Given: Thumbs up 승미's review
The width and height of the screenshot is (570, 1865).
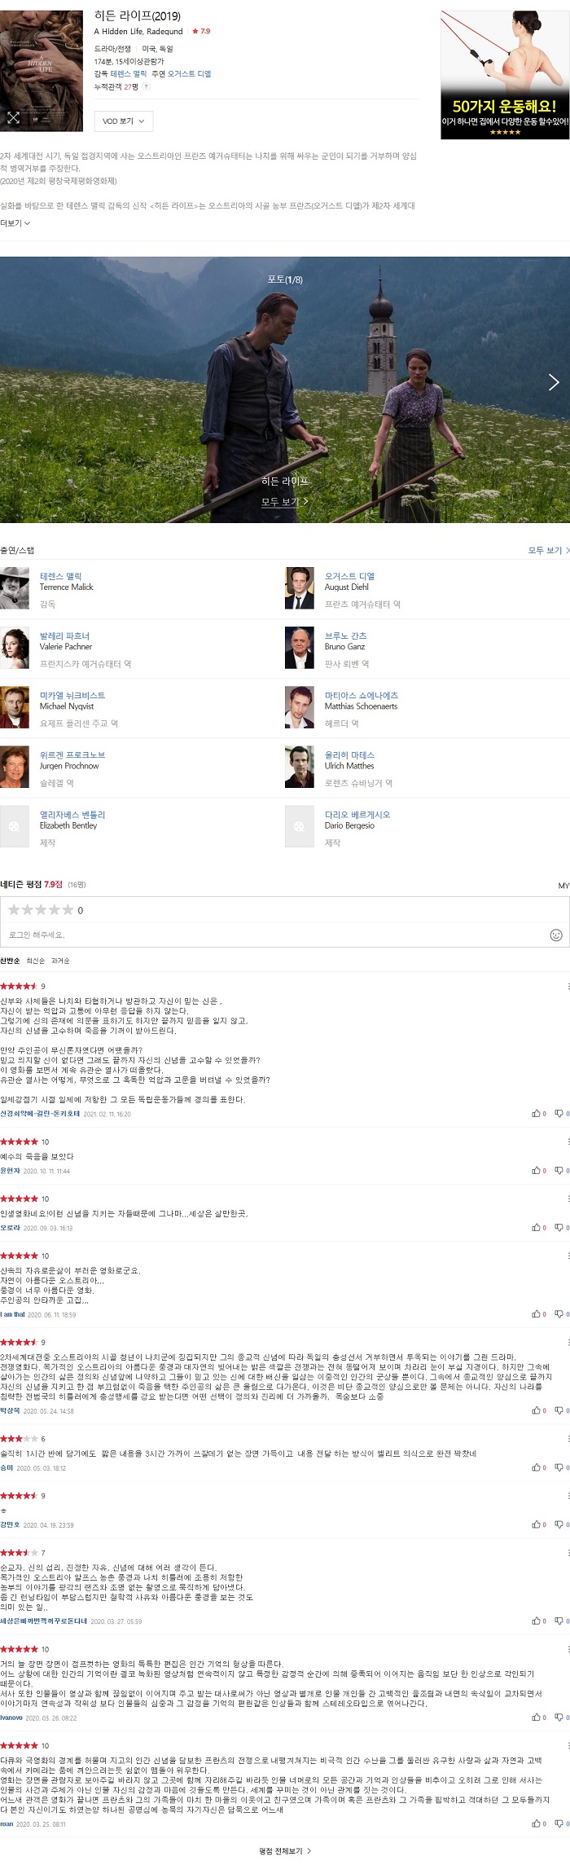Looking at the screenshot, I should [x=538, y=1467].
